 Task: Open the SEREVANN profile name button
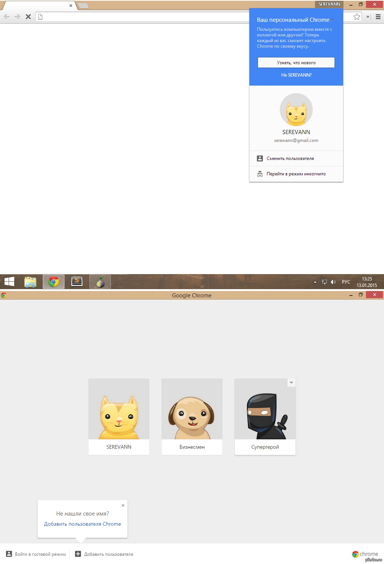point(329,4)
